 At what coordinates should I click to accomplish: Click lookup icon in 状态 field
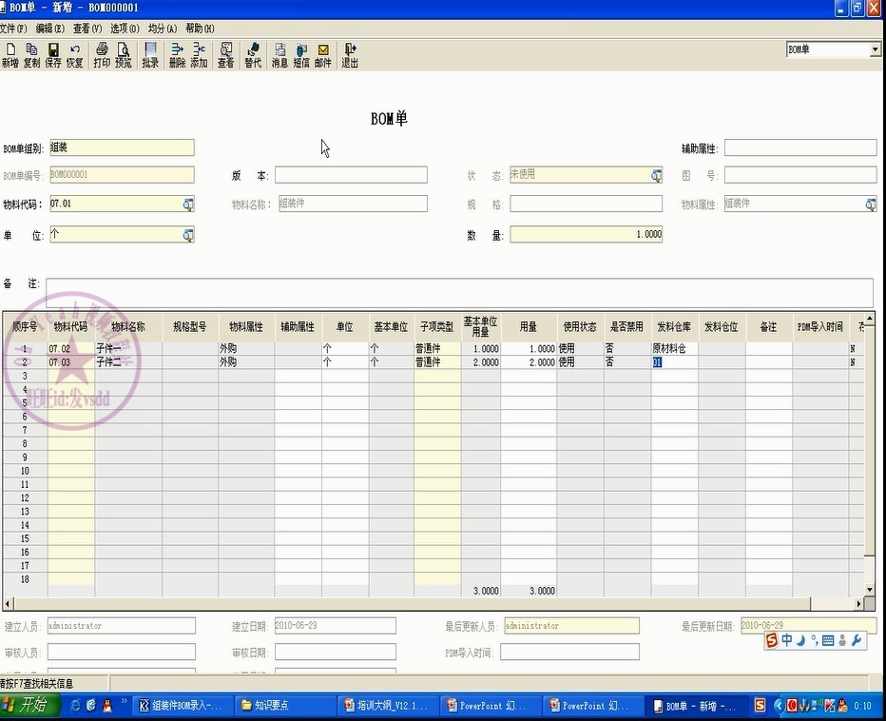pyautogui.click(x=656, y=175)
